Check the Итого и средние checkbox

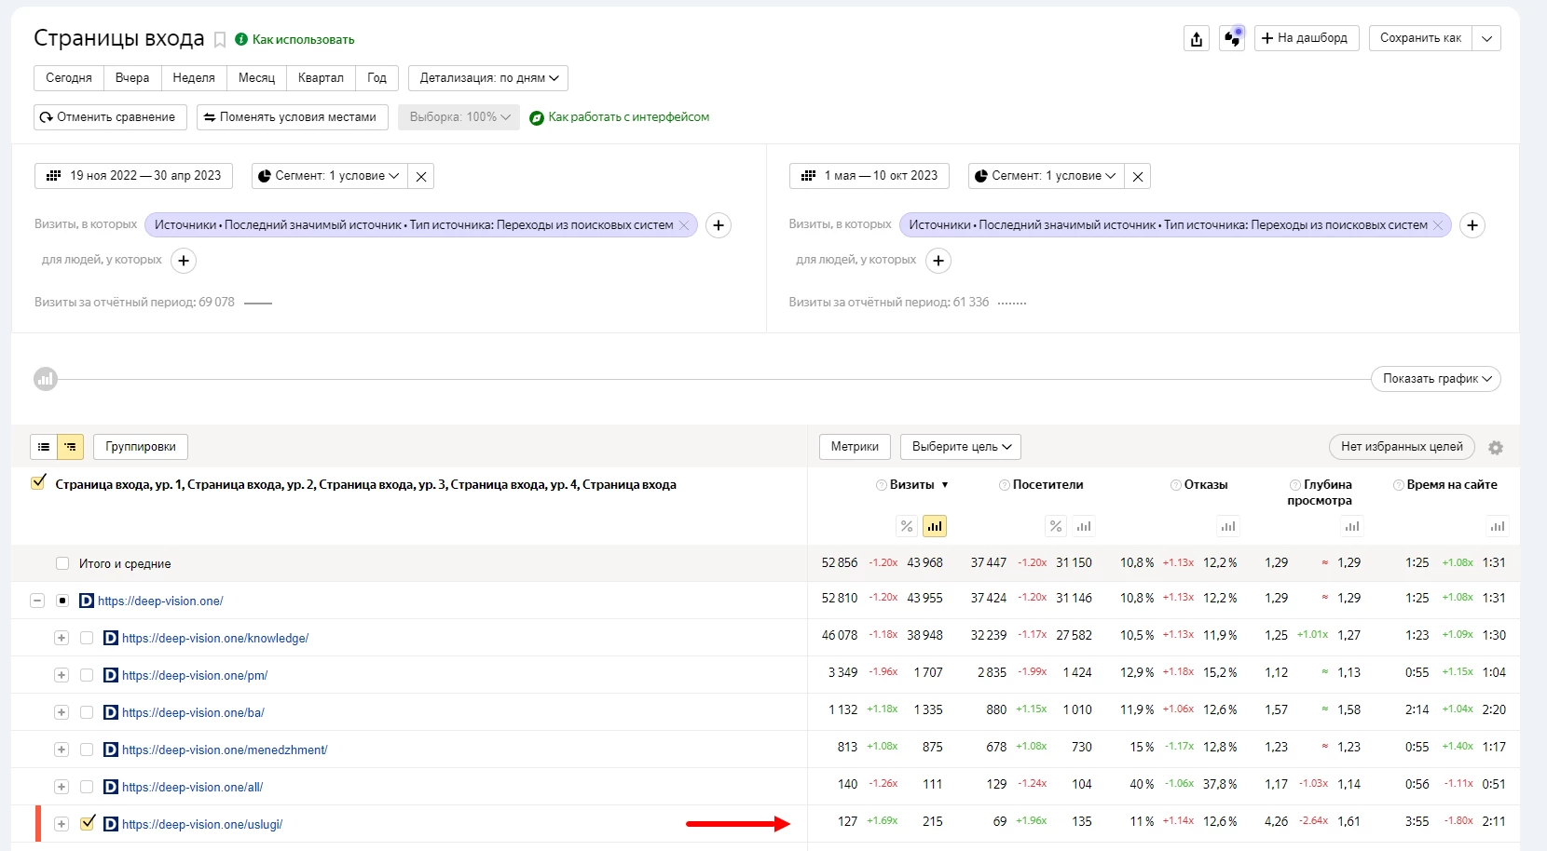(x=62, y=563)
